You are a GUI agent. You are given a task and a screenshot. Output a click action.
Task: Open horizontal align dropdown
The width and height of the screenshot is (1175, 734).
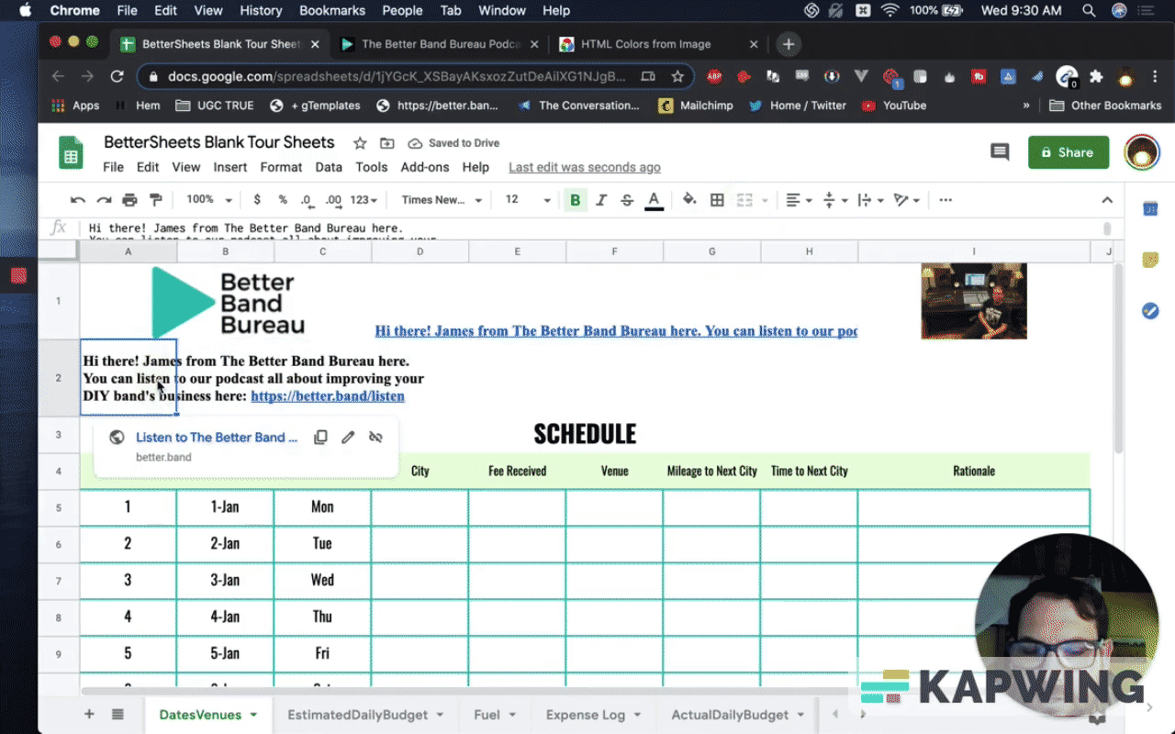[799, 200]
